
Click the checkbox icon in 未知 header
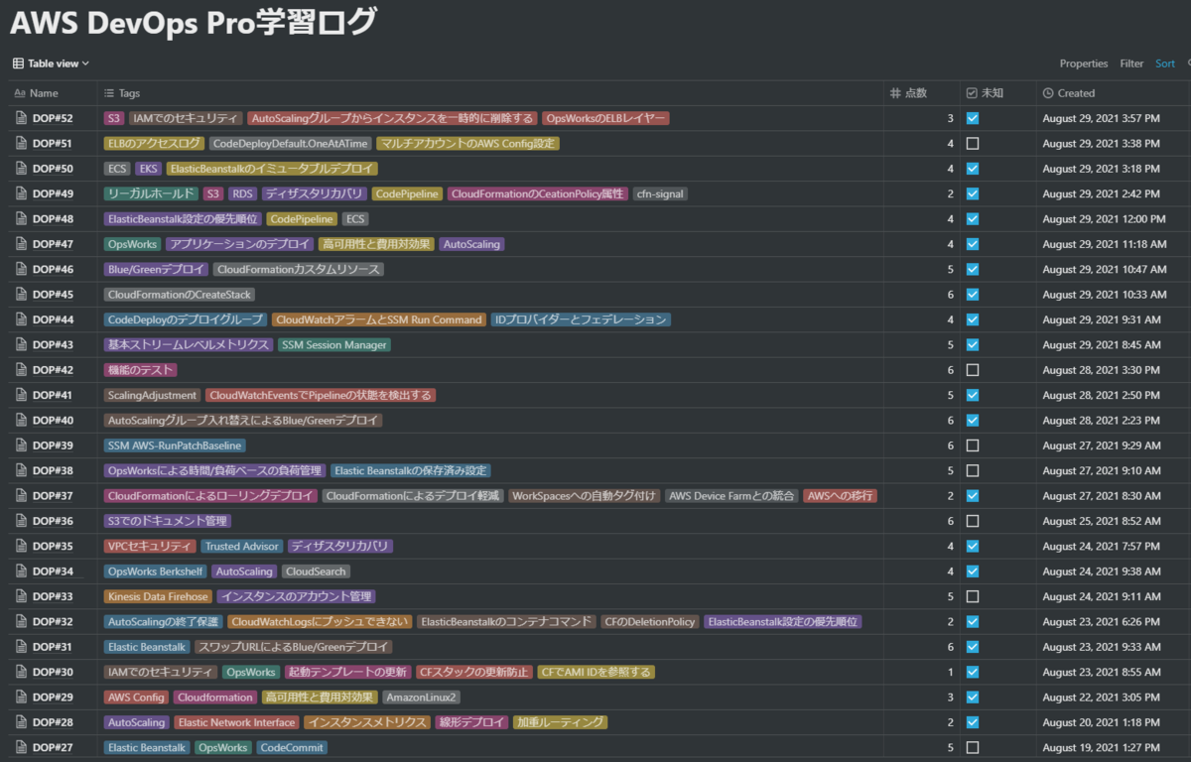click(972, 93)
